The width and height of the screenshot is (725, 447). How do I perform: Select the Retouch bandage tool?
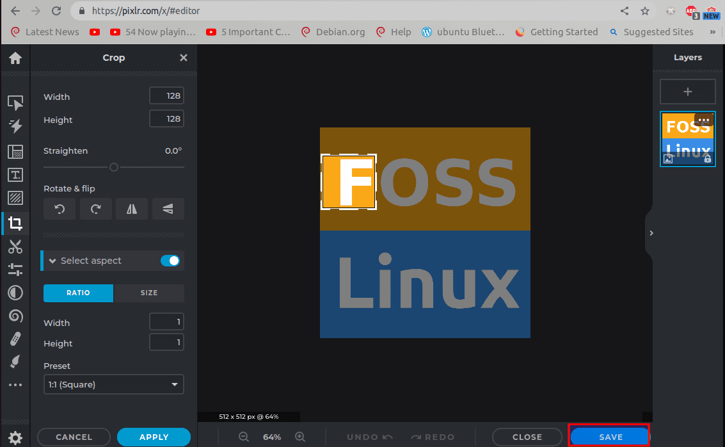point(15,339)
